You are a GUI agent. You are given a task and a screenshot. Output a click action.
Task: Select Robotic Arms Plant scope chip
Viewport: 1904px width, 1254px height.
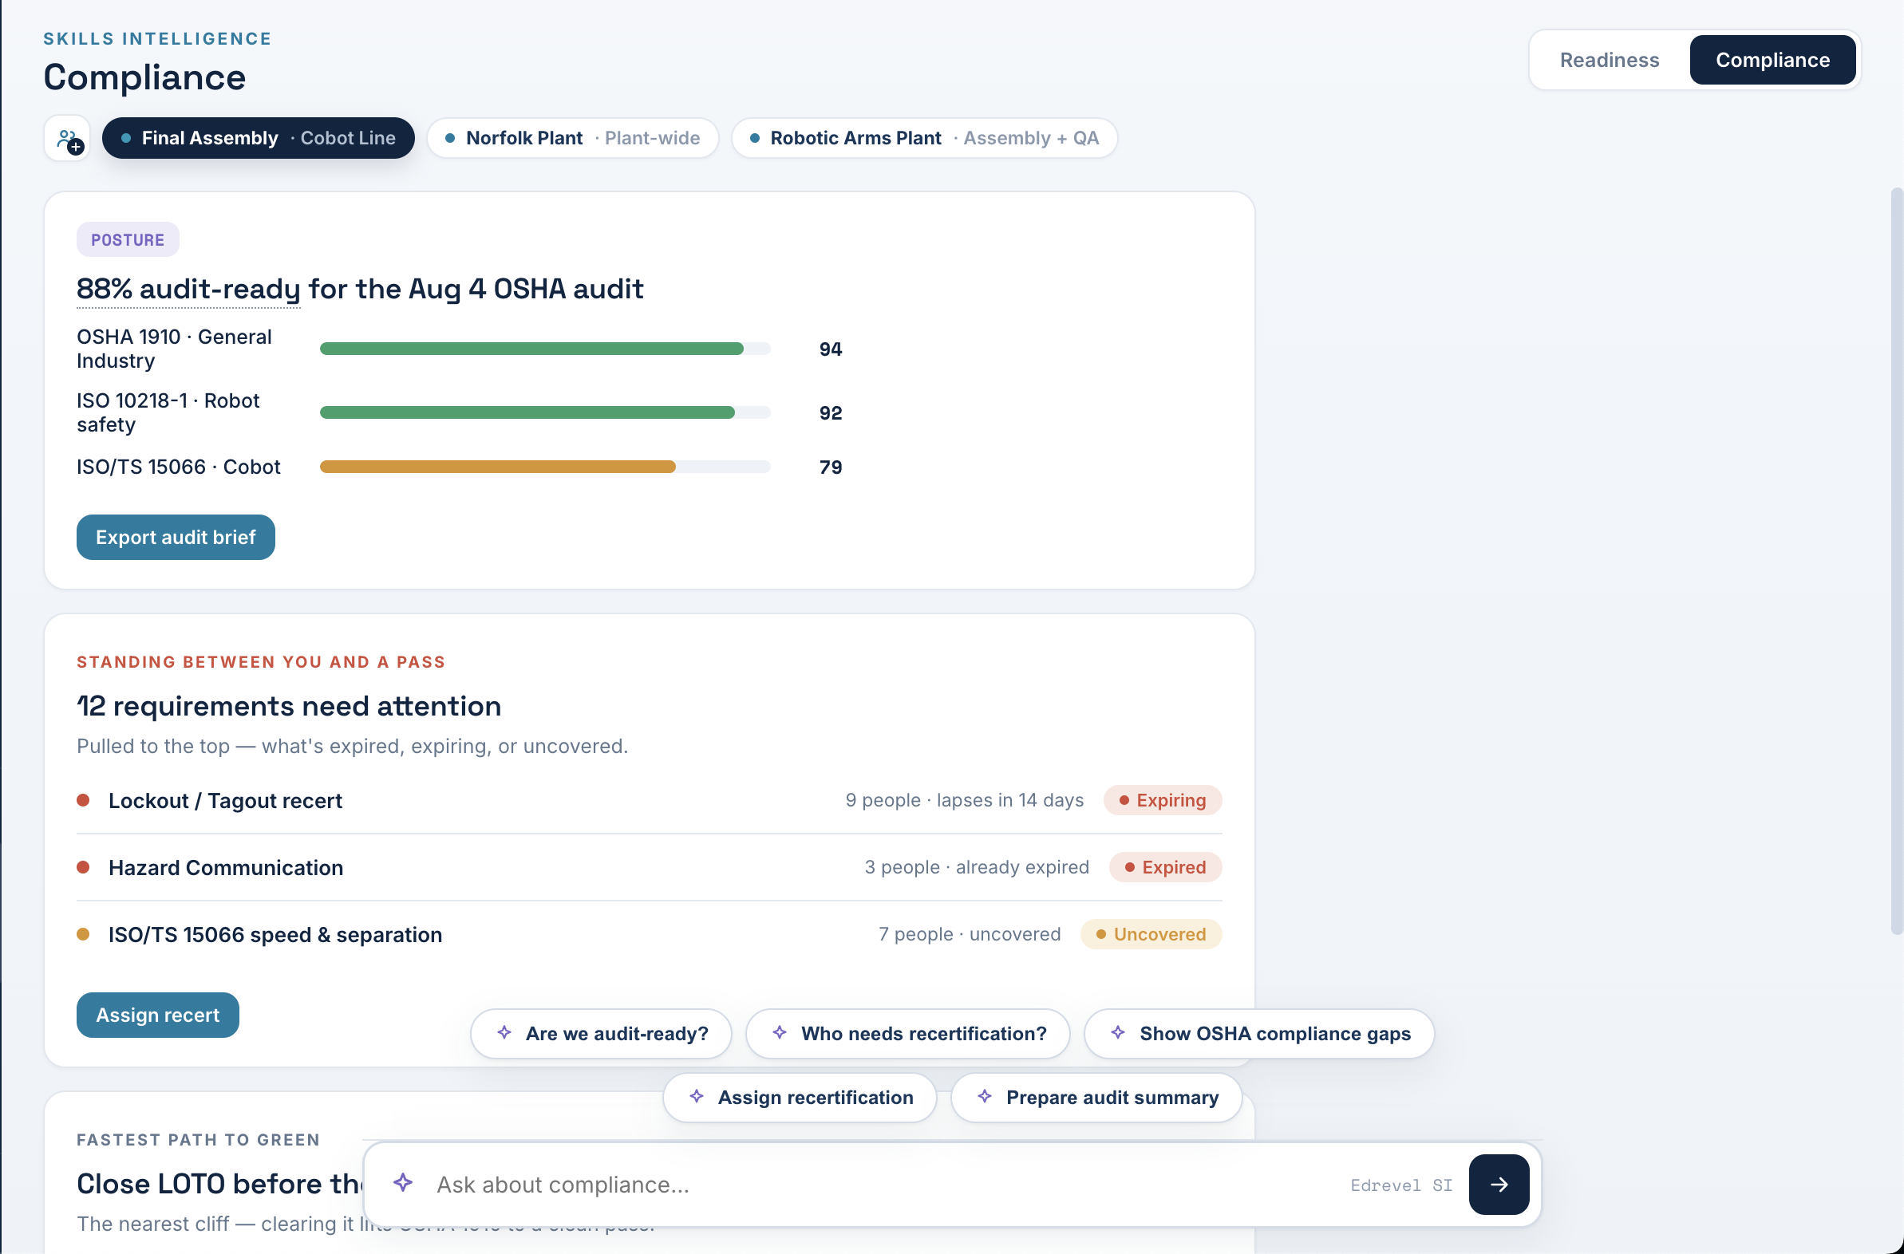924,138
